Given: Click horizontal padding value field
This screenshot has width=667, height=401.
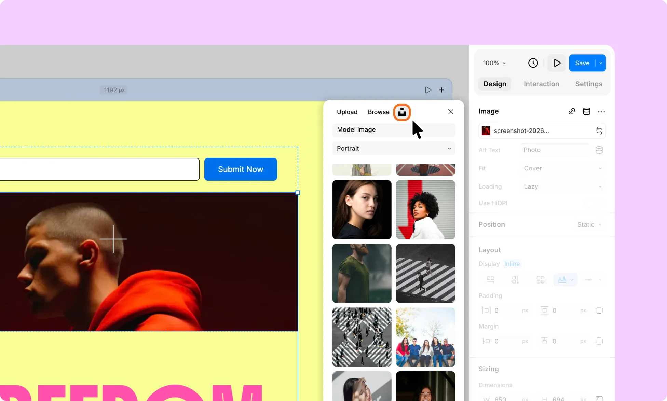Looking at the screenshot, I should point(506,310).
